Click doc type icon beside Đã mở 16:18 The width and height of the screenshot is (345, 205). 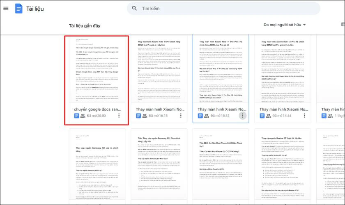point(138,116)
